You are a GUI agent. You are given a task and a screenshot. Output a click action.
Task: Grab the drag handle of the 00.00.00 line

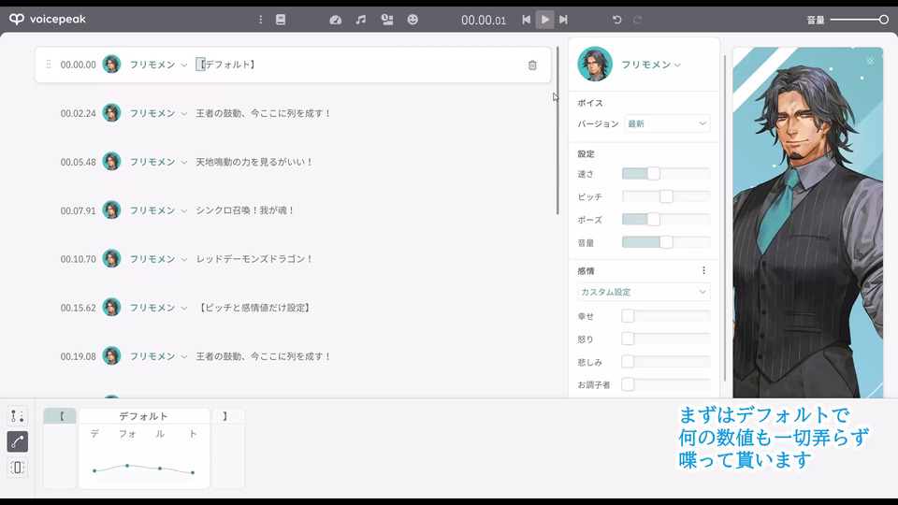tap(48, 65)
